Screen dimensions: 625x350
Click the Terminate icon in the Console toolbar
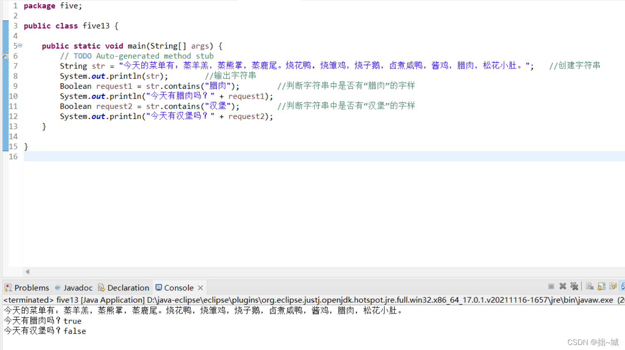tap(551, 286)
